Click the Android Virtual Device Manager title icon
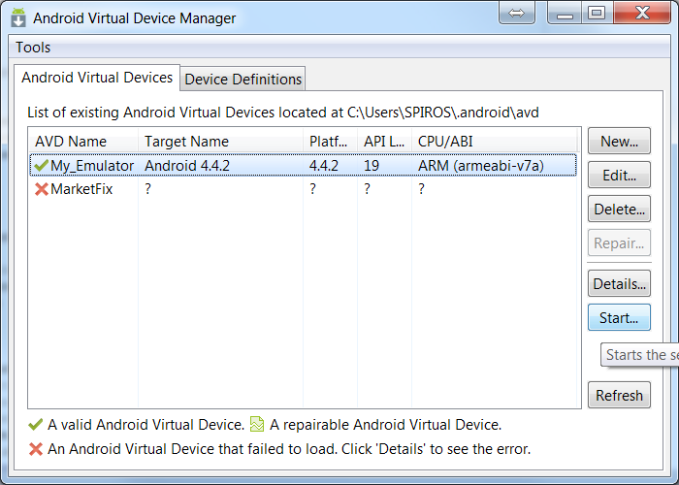Image resolution: width=679 pixels, height=485 pixels. pos(18,17)
